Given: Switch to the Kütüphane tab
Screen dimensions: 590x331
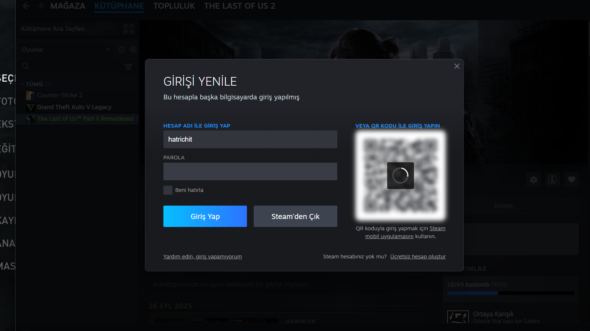Looking at the screenshot, I should click(x=119, y=6).
